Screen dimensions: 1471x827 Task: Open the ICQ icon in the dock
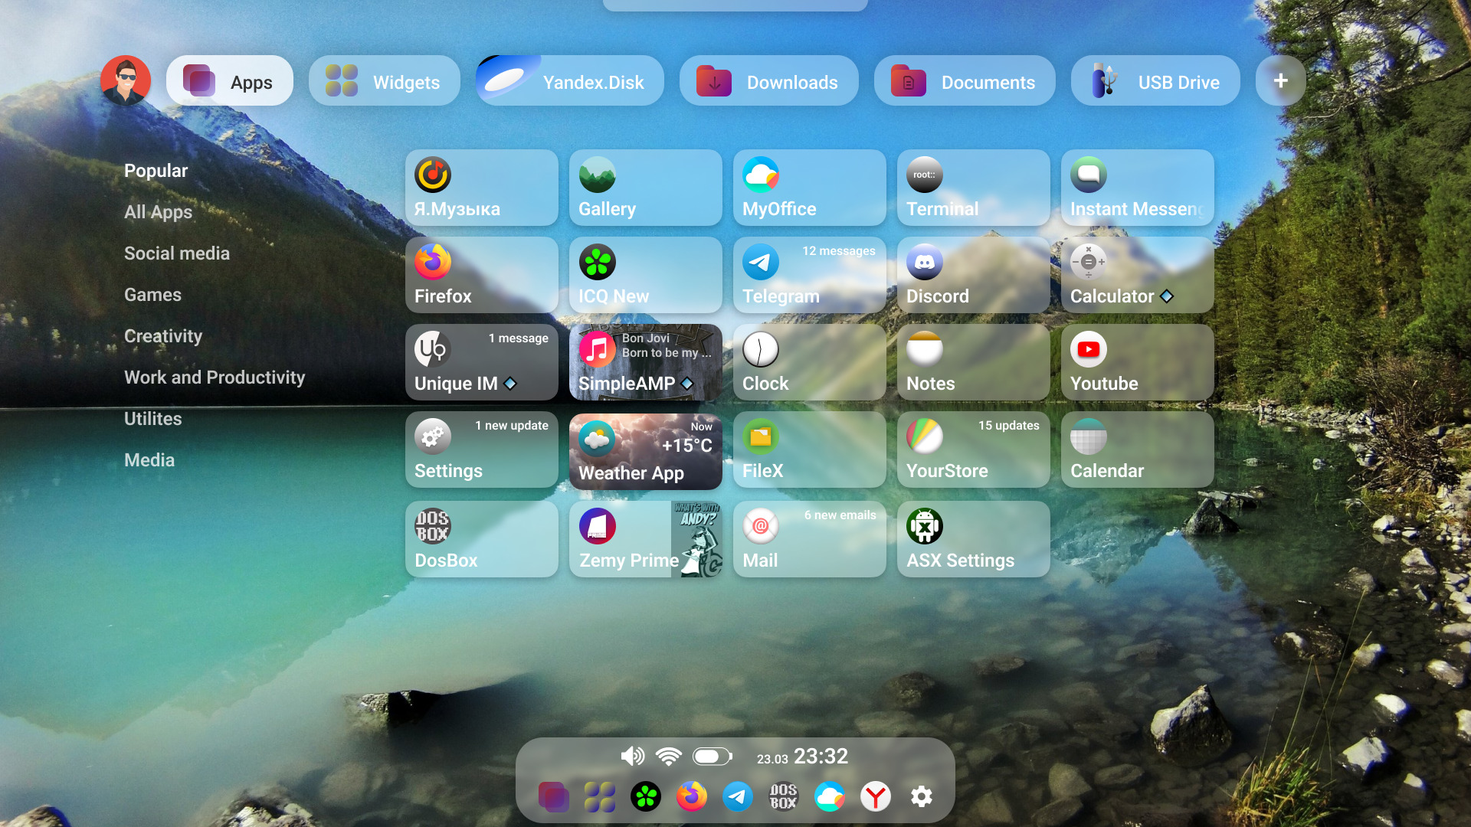click(646, 797)
